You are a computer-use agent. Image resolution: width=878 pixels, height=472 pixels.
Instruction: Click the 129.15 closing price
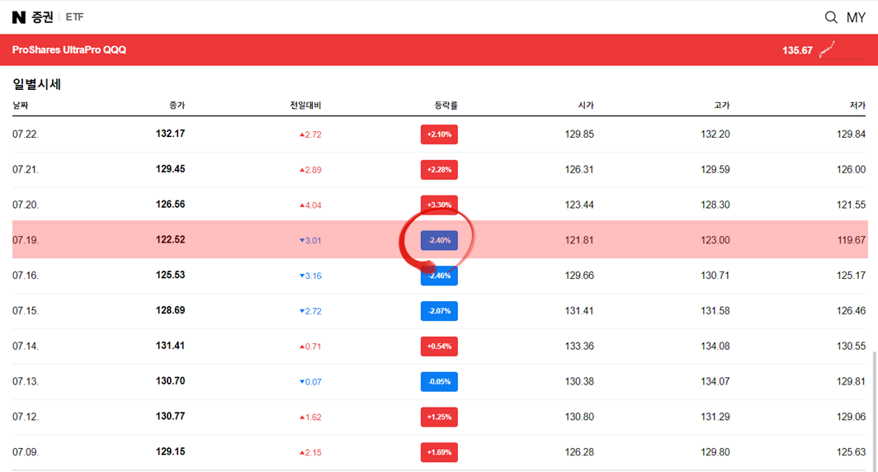170,451
